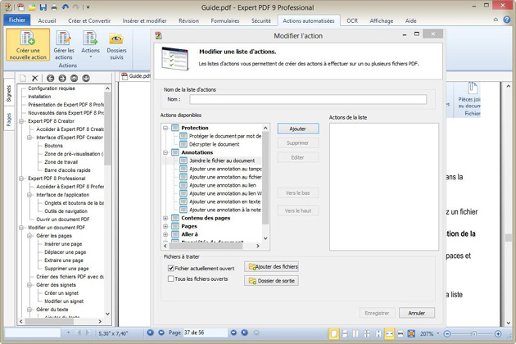The width and height of the screenshot is (516, 344).
Task: Go to next page in status bar
Action: coord(233,333)
